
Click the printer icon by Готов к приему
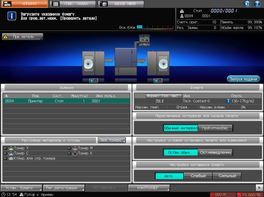[21, 194]
